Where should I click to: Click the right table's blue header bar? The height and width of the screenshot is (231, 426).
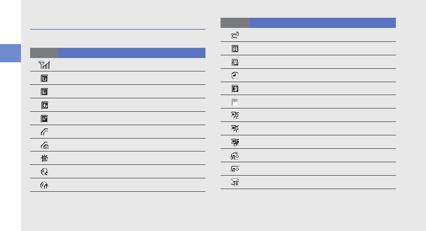(322, 23)
